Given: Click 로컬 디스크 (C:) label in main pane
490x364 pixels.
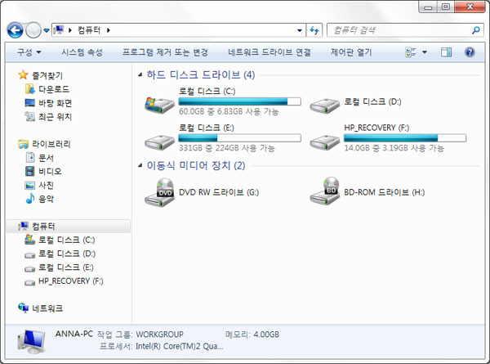Looking at the screenshot, I should tap(207, 91).
